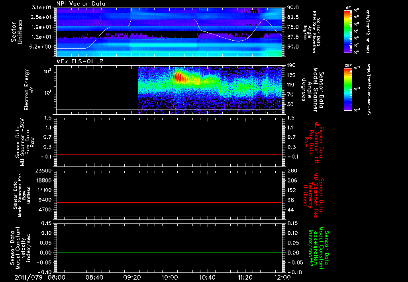Click the "MEx ELS-01 LR" panel title
The height and width of the screenshot is (282, 408).
pos(80,61)
